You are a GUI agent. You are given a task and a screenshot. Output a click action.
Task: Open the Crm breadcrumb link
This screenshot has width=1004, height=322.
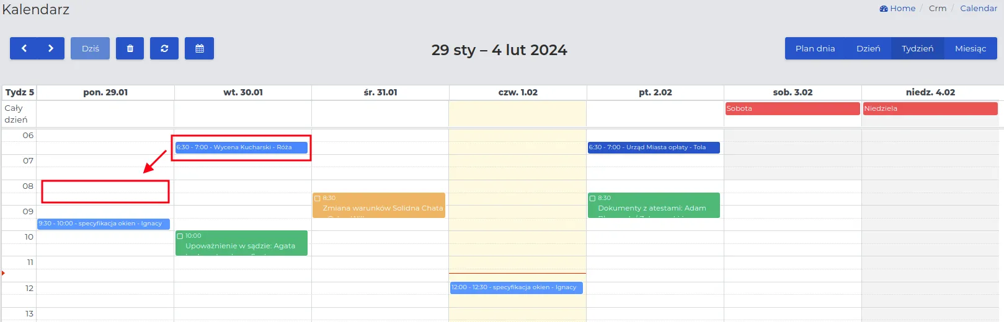coord(938,9)
